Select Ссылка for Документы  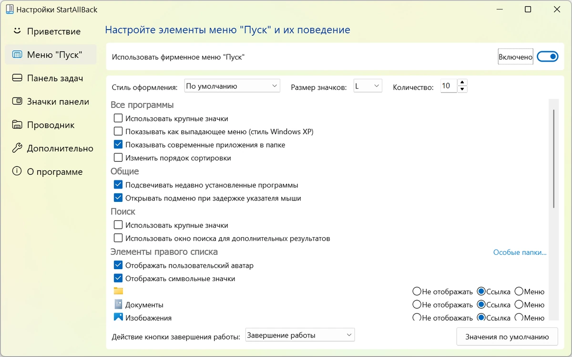click(x=481, y=304)
